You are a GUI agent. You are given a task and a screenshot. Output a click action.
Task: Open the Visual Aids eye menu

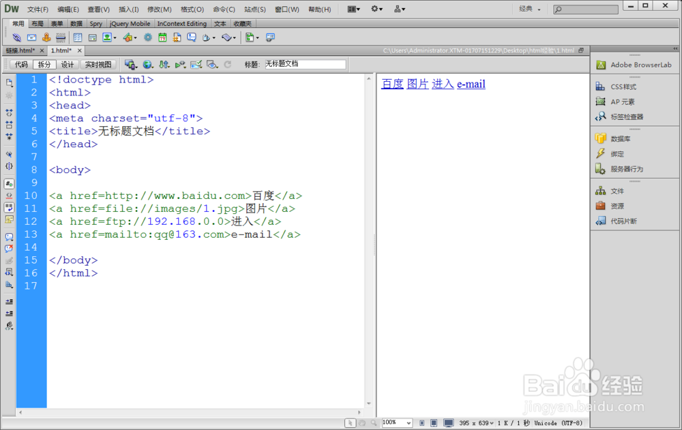[212, 64]
